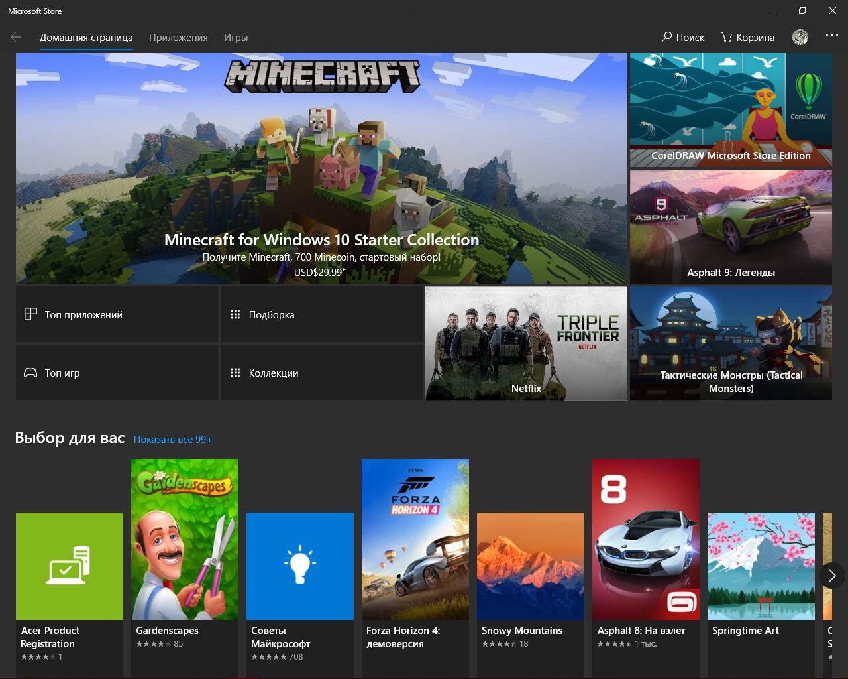Open the shopping cart icon
Screen dimensions: 848x679
click(x=727, y=38)
